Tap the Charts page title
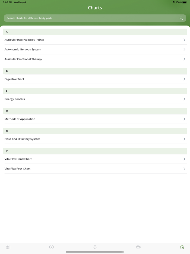The width and height of the screenshot is (190, 254). click(x=95, y=8)
